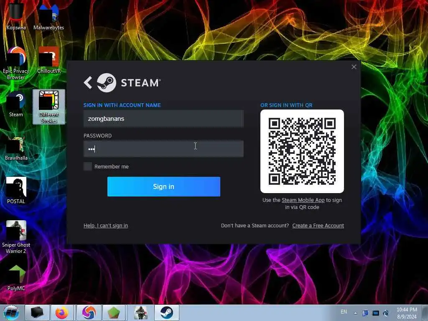Click the Remember me label text
Image resolution: width=428 pixels, height=321 pixels.
(x=111, y=166)
